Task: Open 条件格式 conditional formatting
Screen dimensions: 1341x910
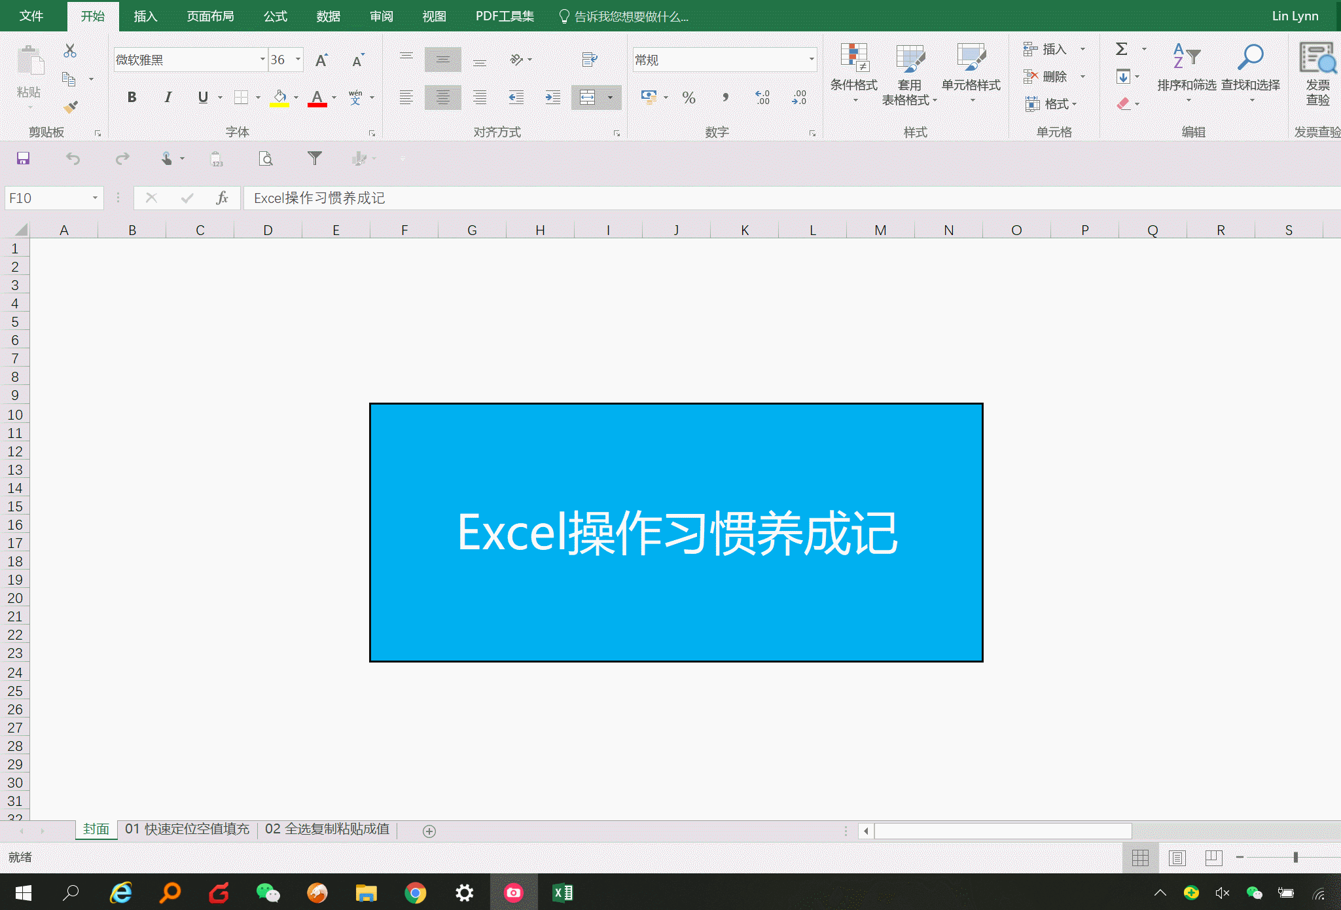Action: point(853,72)
